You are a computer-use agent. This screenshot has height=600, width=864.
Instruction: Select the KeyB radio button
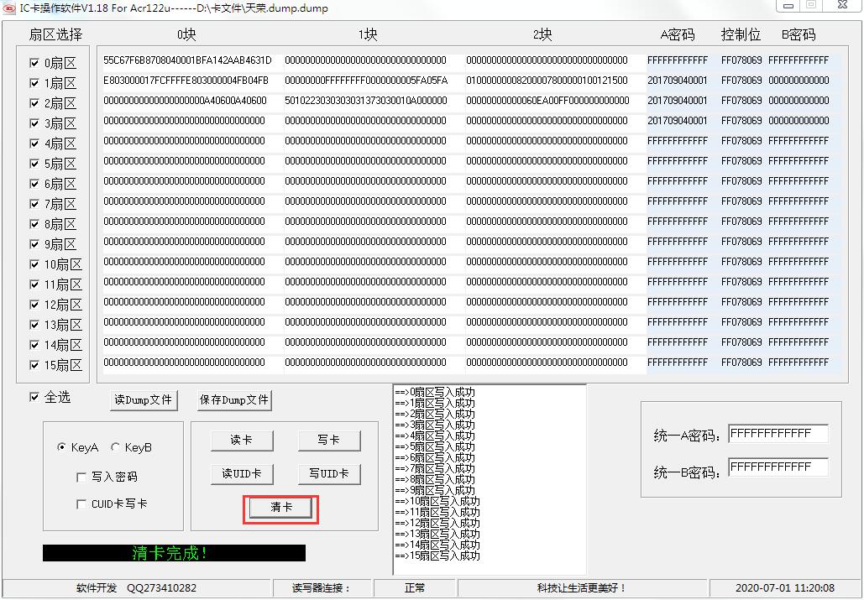[x=115, y=446]
